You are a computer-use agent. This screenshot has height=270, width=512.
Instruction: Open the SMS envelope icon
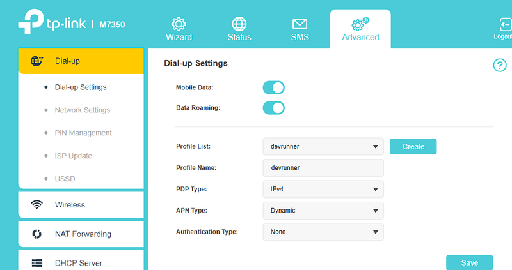[x=300, y=24]
